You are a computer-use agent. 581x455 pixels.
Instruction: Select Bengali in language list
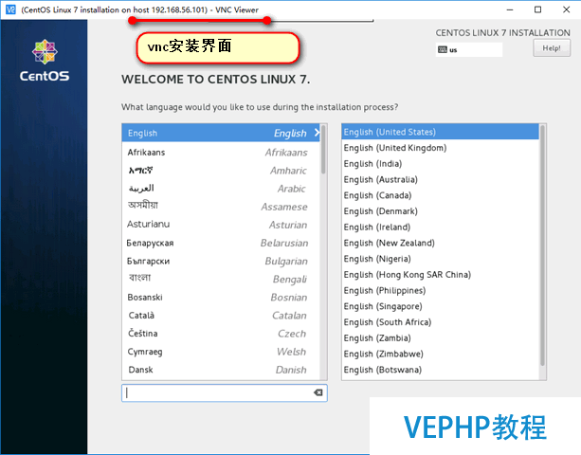tap(221, 279)
